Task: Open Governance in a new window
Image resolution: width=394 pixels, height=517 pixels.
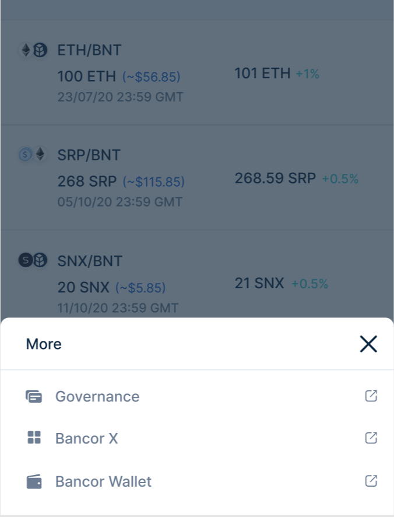Action: click(371, 396)
